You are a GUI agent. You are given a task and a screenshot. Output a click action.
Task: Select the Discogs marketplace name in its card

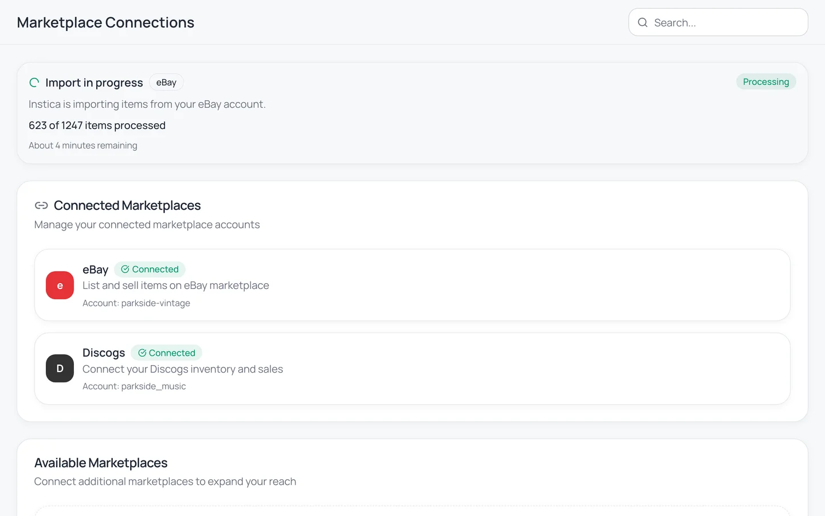pyautogui.click(x=104, y=353)
